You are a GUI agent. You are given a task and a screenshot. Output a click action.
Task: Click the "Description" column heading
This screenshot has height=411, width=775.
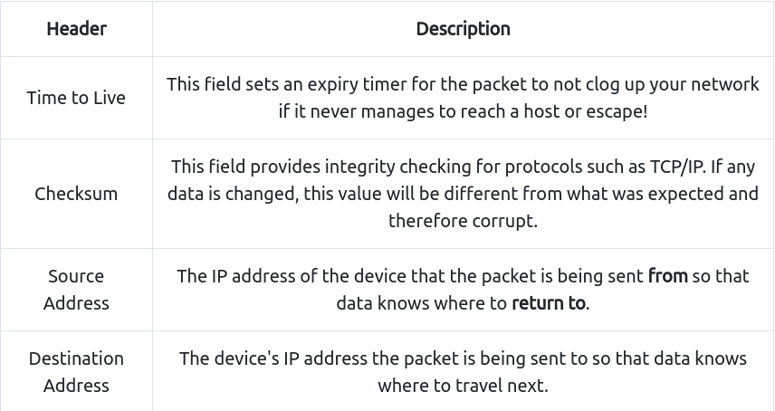[463, 29]
